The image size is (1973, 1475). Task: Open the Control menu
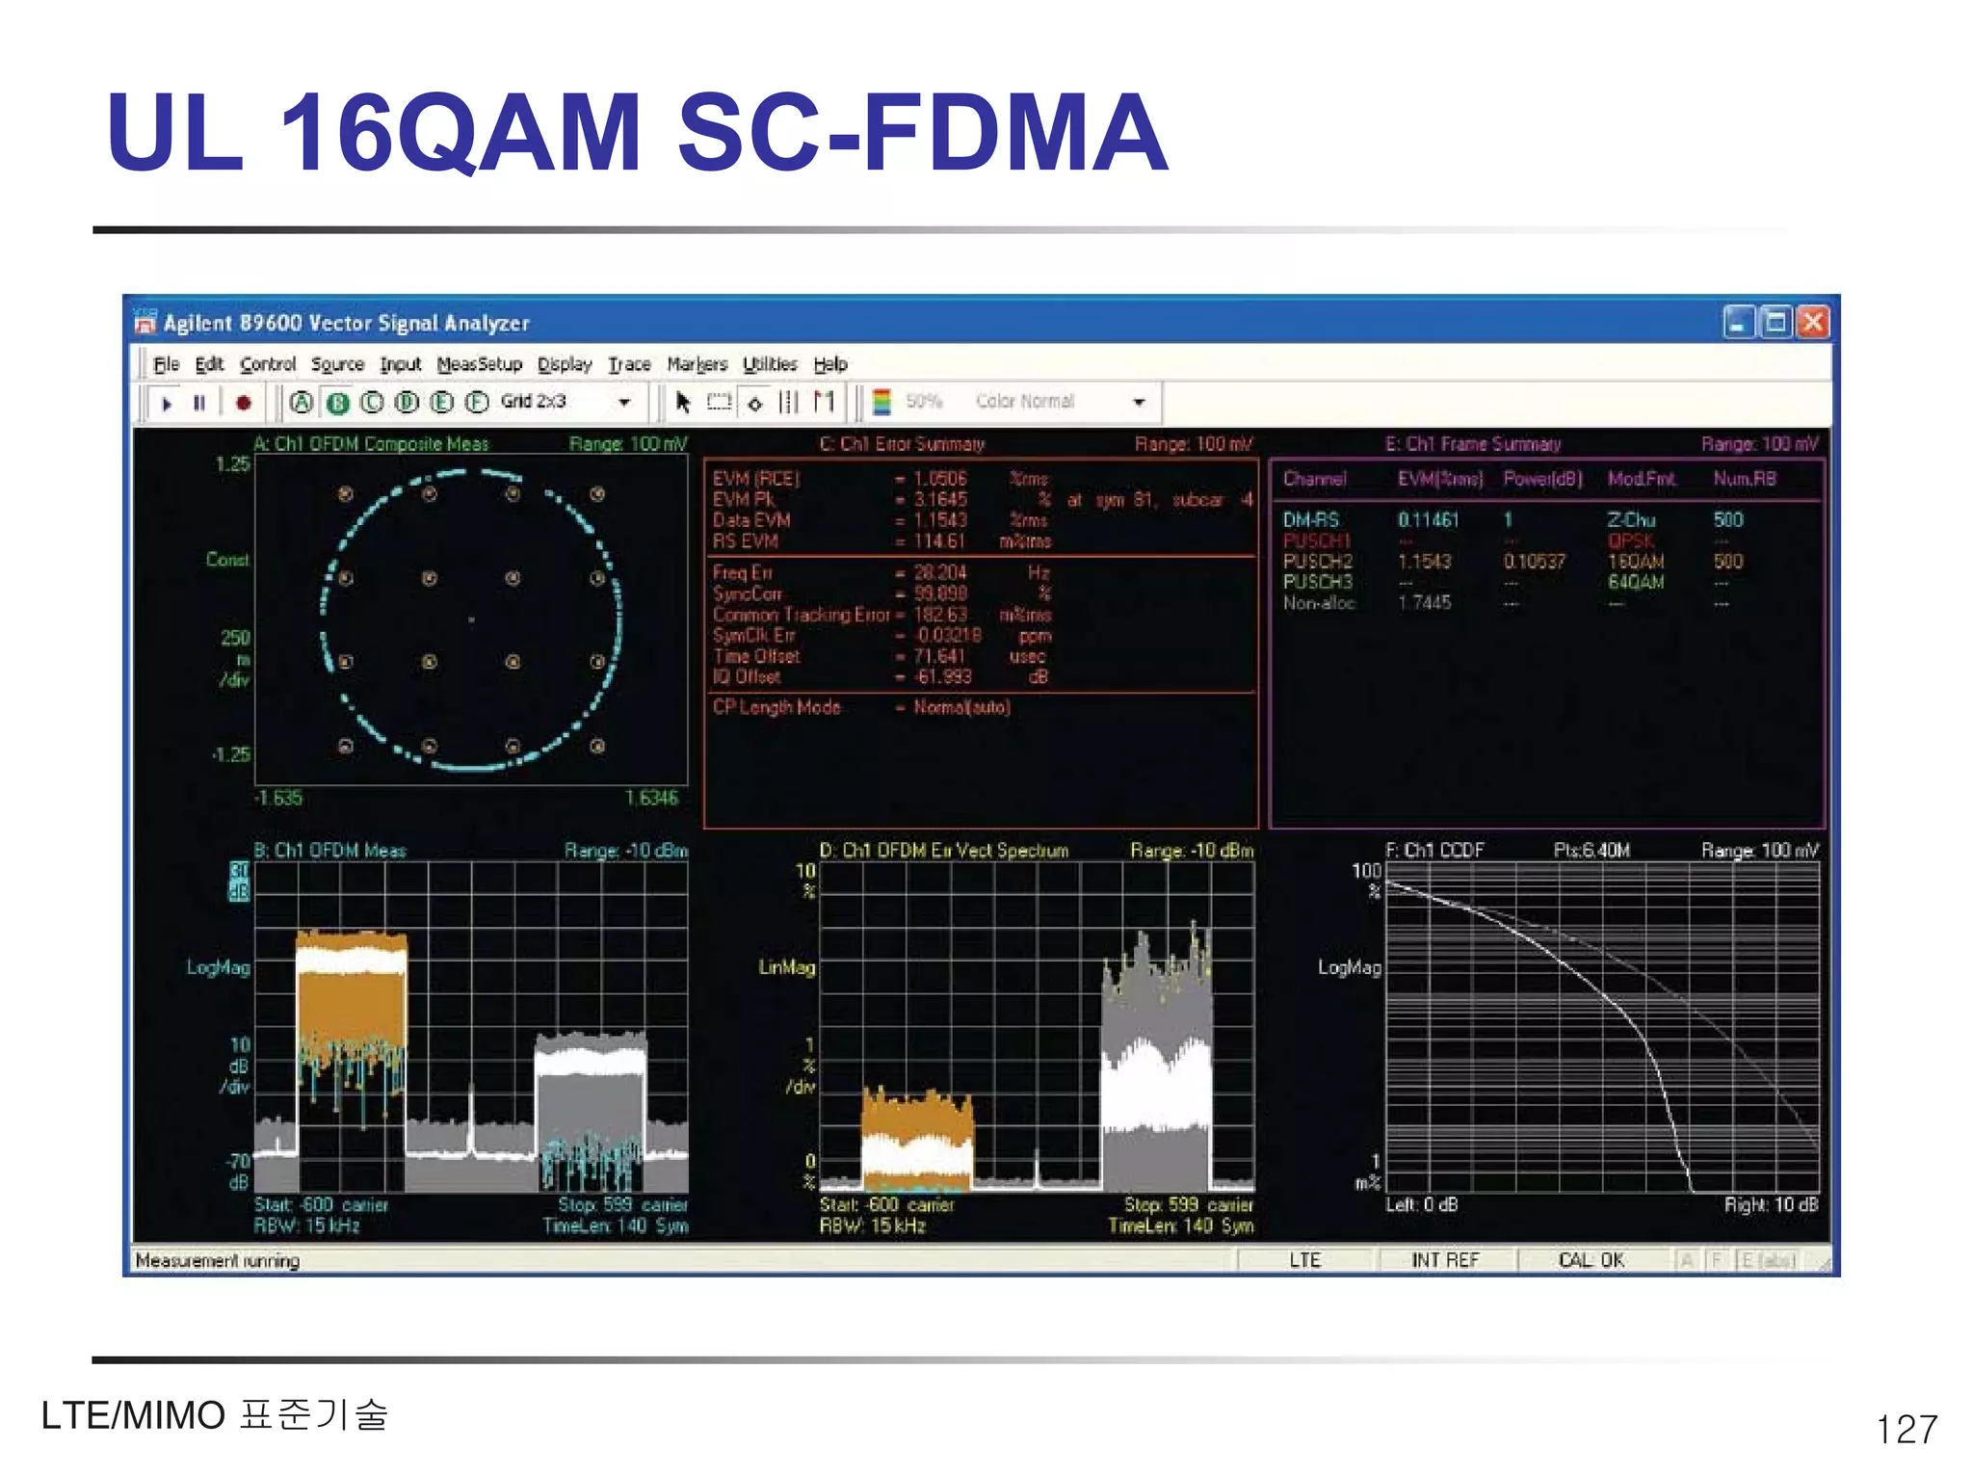[x=268, y=364]
